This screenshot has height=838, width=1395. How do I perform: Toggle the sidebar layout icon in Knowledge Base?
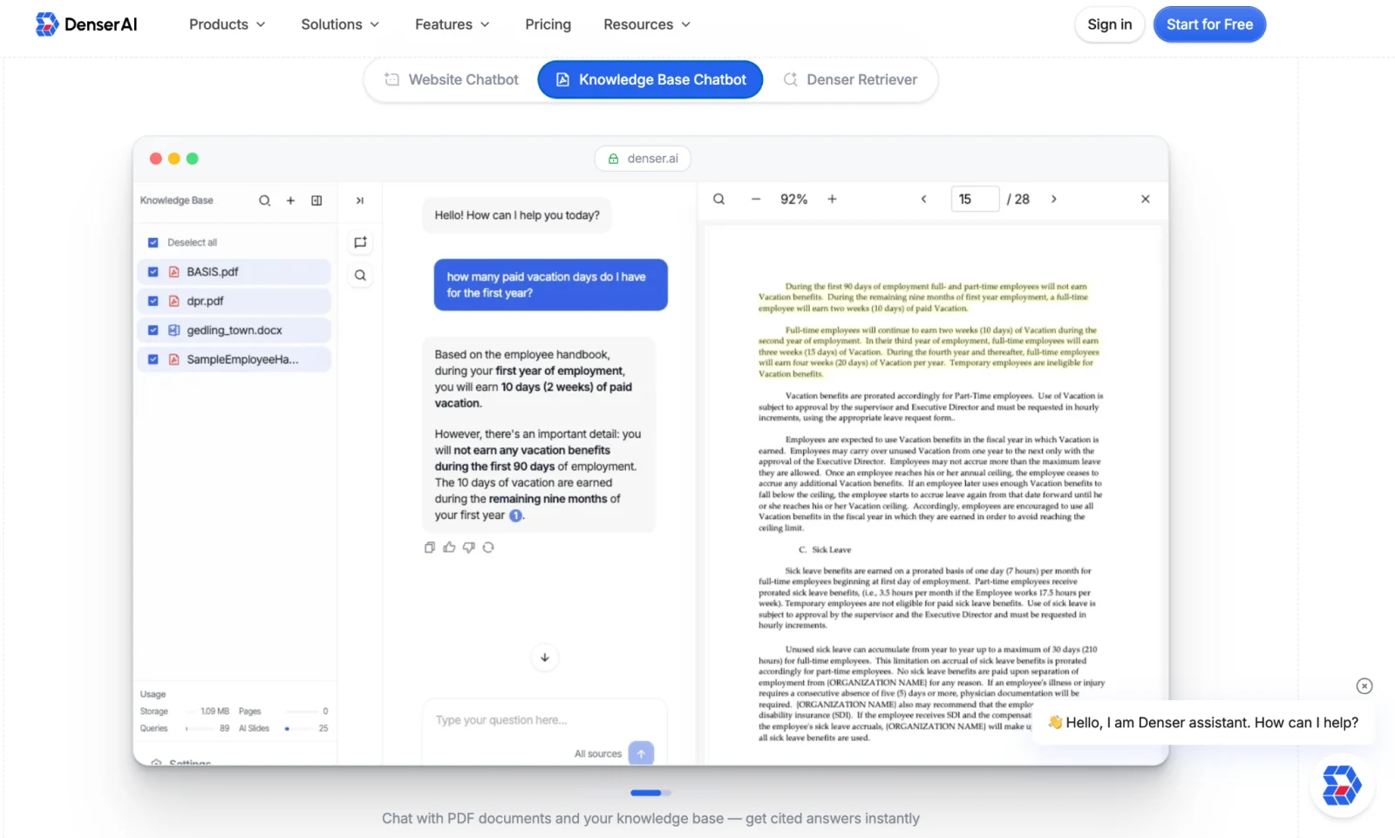[x=316, y=201]
